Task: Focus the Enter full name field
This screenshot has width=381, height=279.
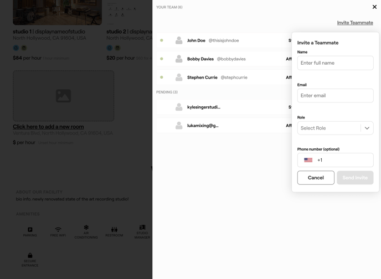Action: [335, 63]
